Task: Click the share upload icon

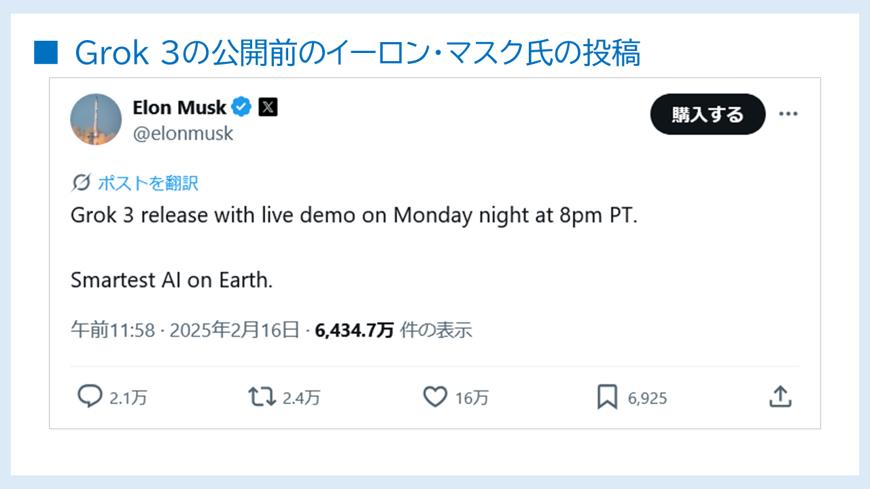Action: click(x=780, y=397)
